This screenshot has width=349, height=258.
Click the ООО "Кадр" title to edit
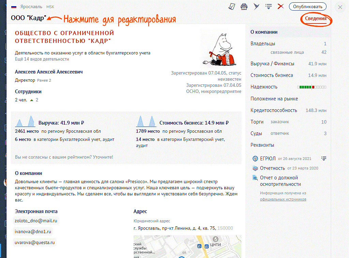click(x=28, y=18)
